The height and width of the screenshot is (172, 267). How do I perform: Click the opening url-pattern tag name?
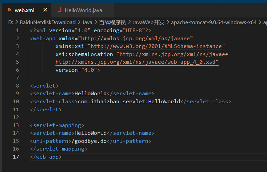point(51,141)
